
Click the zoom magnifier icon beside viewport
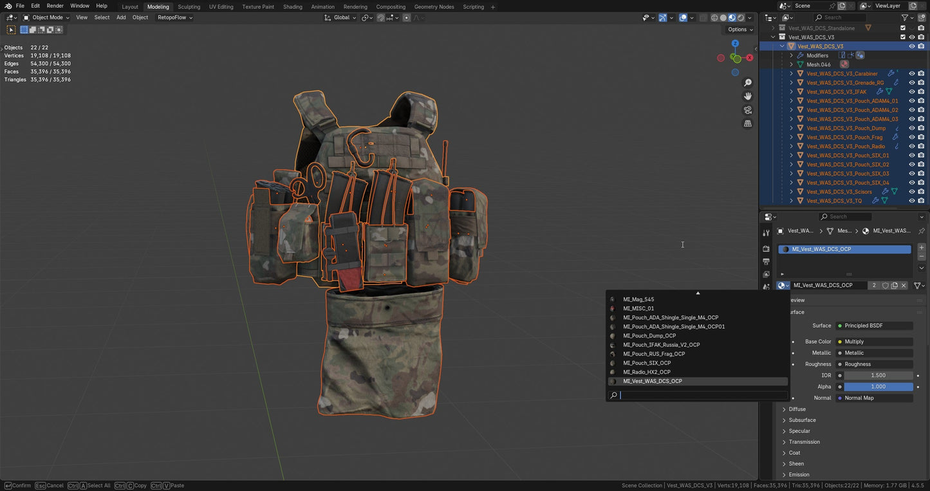[747, 82]
